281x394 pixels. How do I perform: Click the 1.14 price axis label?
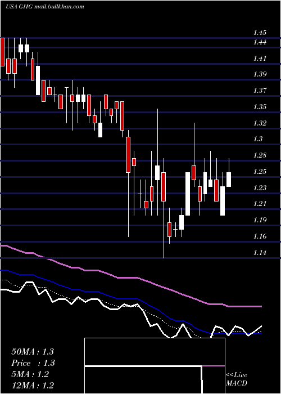pyautogui.click(x=260, y=253)
